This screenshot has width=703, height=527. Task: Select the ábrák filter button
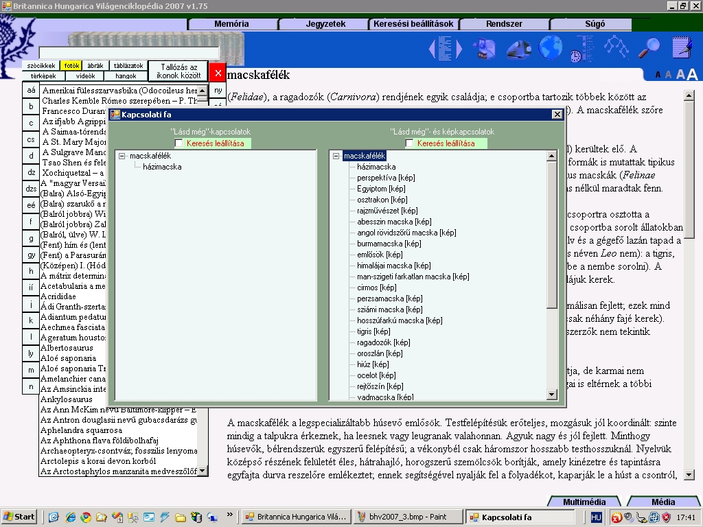[95, 66]
